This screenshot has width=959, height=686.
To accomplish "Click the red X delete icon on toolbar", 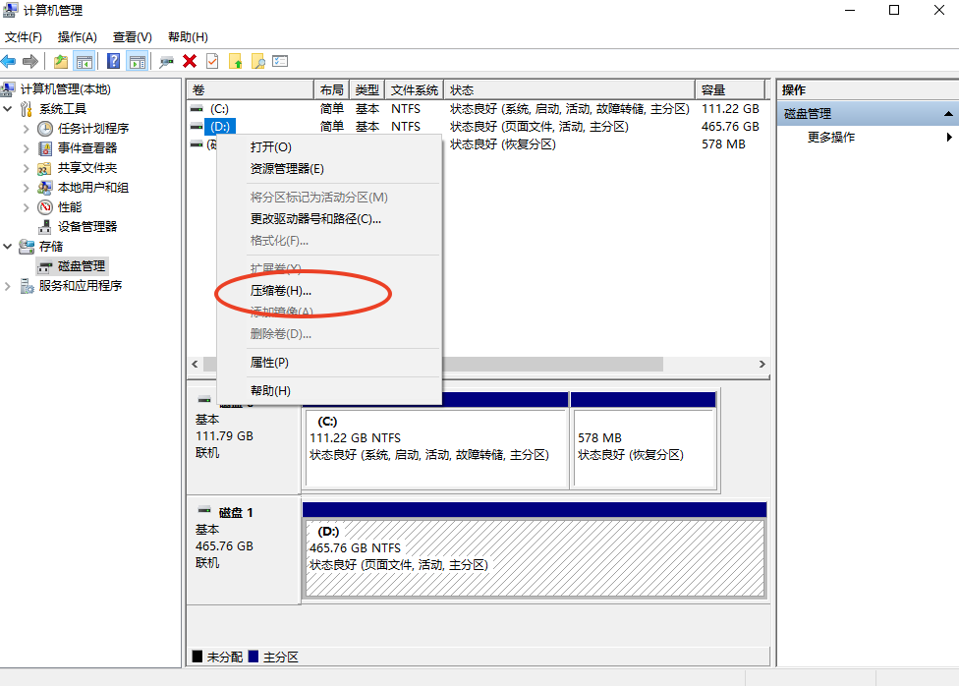I will point(189,61).
